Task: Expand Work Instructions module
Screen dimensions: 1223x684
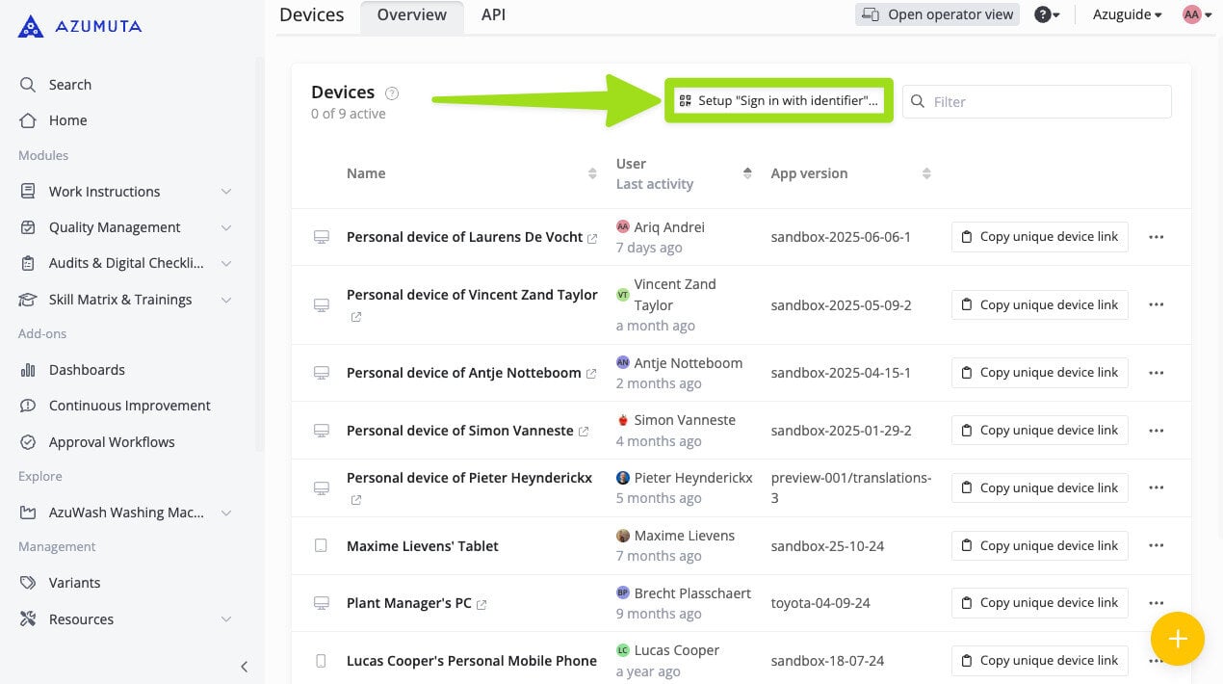Action: [x=226, y=192]
